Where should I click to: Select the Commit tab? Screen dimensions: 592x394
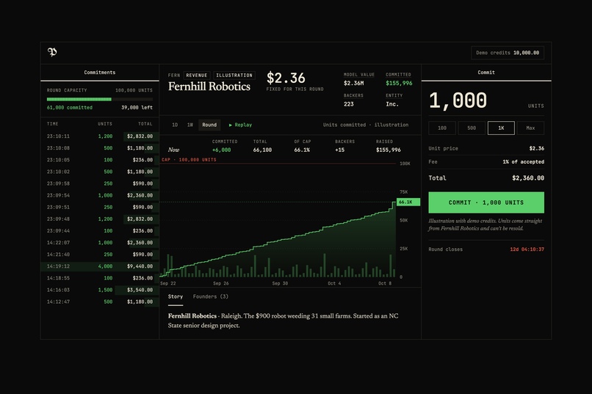coord(486,73)
